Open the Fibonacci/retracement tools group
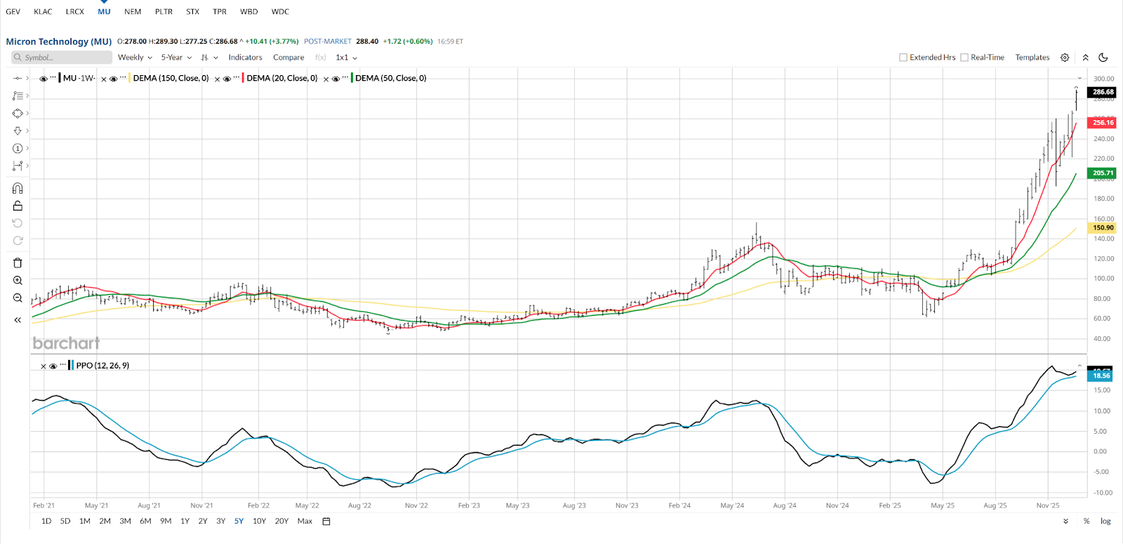This screenshot has height=544, width=1123. pos(18,95)
